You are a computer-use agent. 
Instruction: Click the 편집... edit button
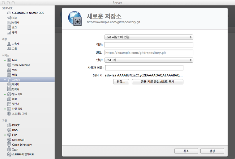tap(121, 82)
